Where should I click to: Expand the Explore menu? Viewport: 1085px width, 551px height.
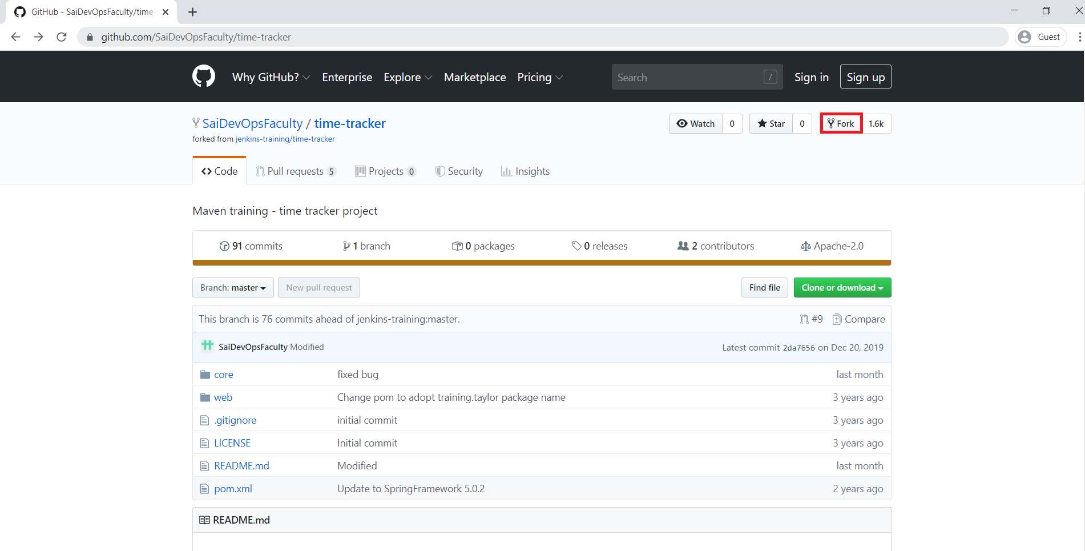tap(408, 77)
